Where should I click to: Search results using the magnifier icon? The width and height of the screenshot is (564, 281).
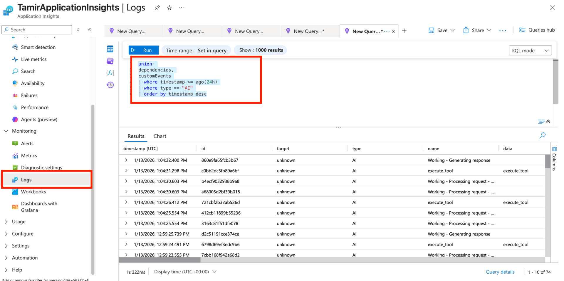pos(542,135)
